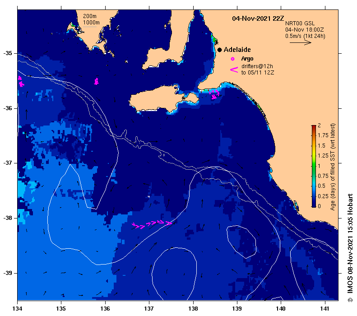The image size is (357, 316).
Task: Click the longitude axis label 137
Action: click(149, 309)
